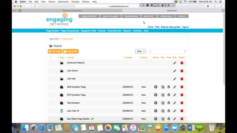Delete the SOS Donation Page

182,87
